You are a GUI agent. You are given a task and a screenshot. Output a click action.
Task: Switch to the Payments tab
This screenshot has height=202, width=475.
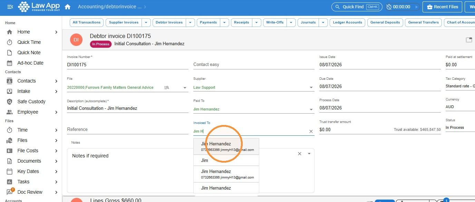(209, 22)
